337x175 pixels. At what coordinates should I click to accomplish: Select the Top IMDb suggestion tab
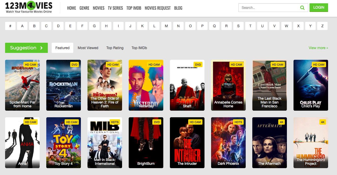[x=139, y=48]
